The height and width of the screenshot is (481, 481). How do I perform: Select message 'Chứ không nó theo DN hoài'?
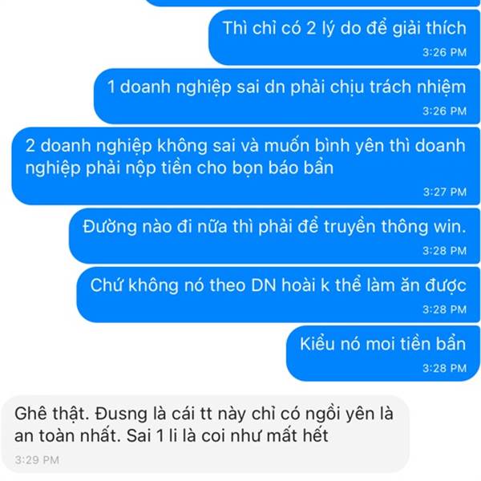pyautogui.click(x=278, y=294)
